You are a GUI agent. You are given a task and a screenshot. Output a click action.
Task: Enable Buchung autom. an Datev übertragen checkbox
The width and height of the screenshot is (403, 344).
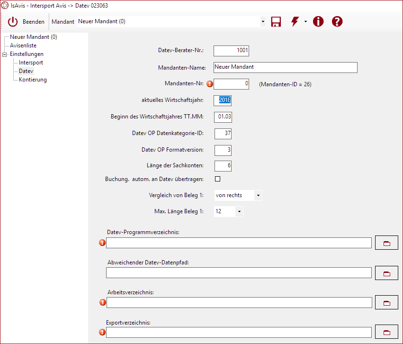pyautogui.click(x=218, y=179)
